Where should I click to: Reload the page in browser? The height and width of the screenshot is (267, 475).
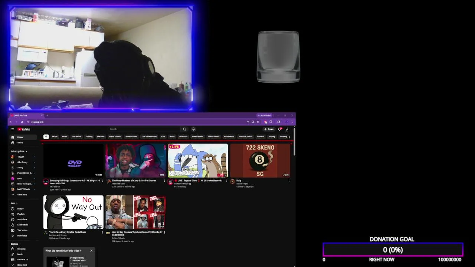coord(22,122)
